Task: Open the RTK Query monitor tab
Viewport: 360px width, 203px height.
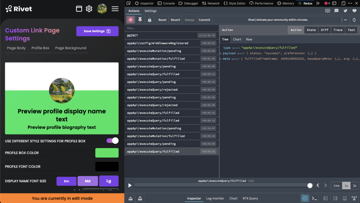Action: coord(250,198)
